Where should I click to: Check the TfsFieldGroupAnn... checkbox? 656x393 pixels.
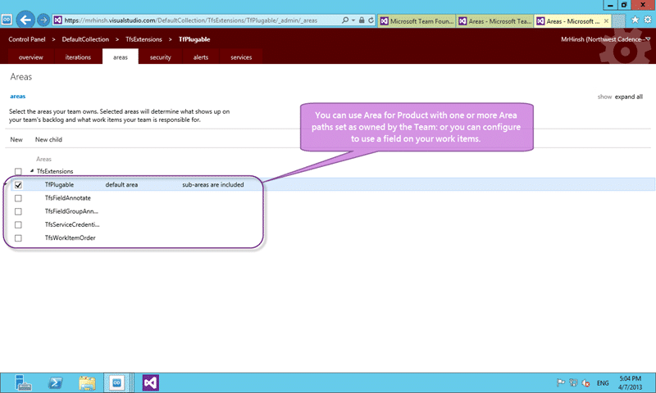[x=18, y=211]
